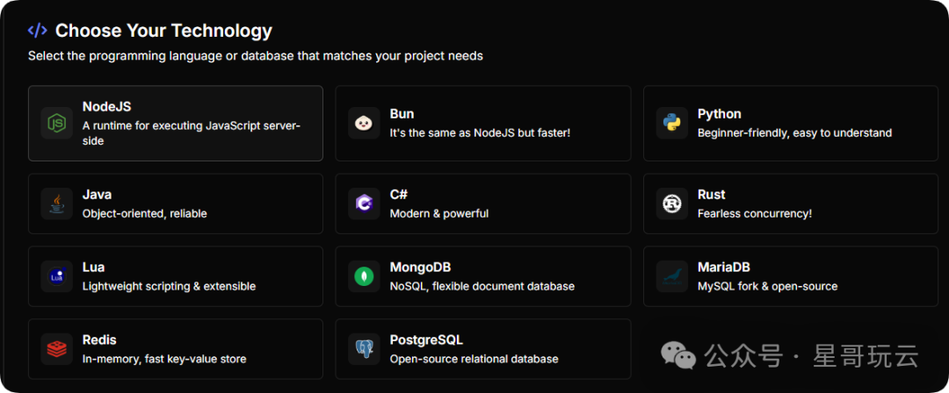Image resolution: width=949 pixels, height=393 pixels.
Task: Click the MongoDB green leaf icon
Action: tap(364, 276)
